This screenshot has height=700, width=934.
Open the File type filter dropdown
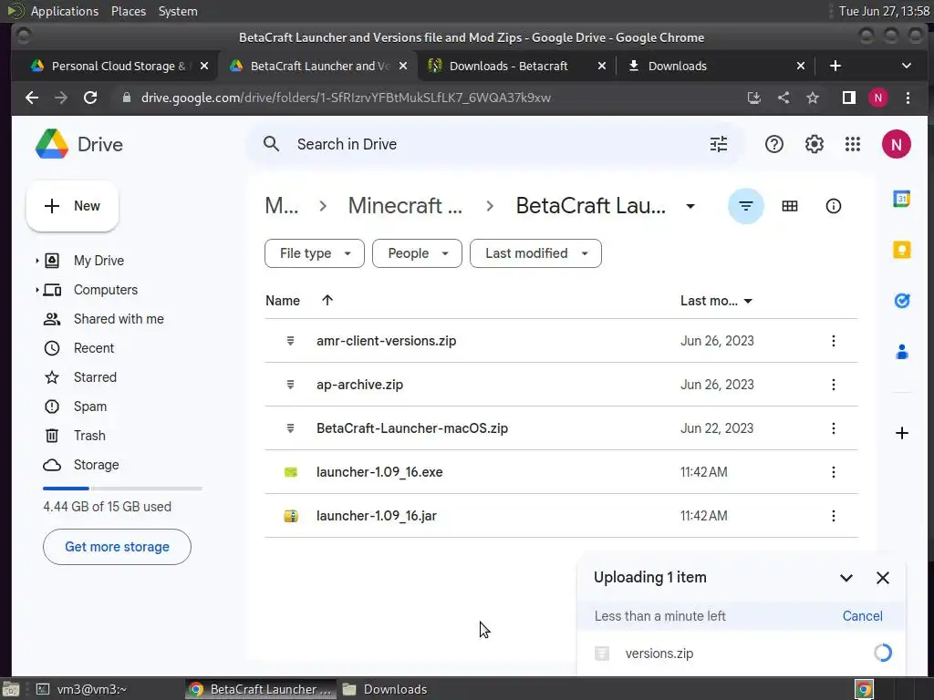click(315, 253)
